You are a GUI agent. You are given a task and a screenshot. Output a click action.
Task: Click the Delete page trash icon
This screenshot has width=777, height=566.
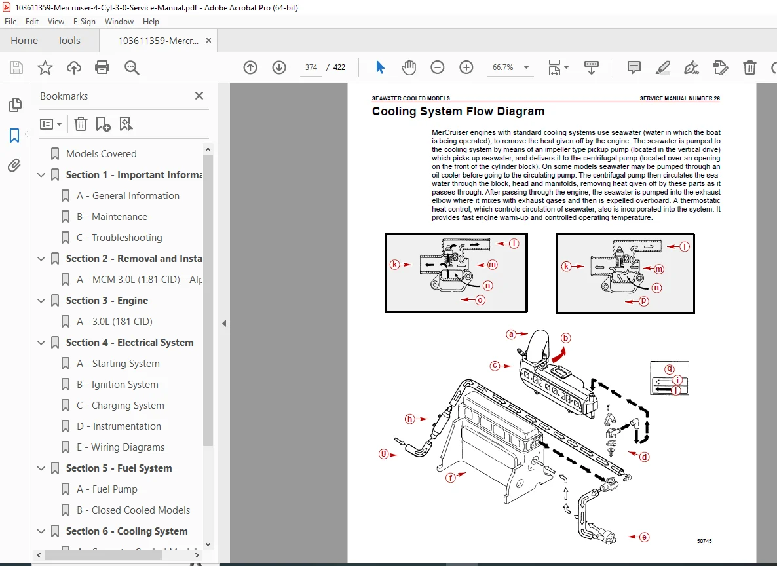click(x=749, y=67)
